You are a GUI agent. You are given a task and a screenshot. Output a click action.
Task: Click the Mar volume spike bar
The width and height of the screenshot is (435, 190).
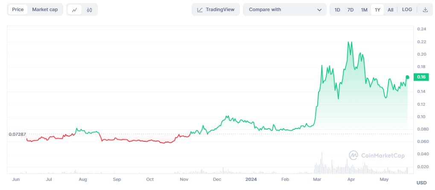(322, 163)
